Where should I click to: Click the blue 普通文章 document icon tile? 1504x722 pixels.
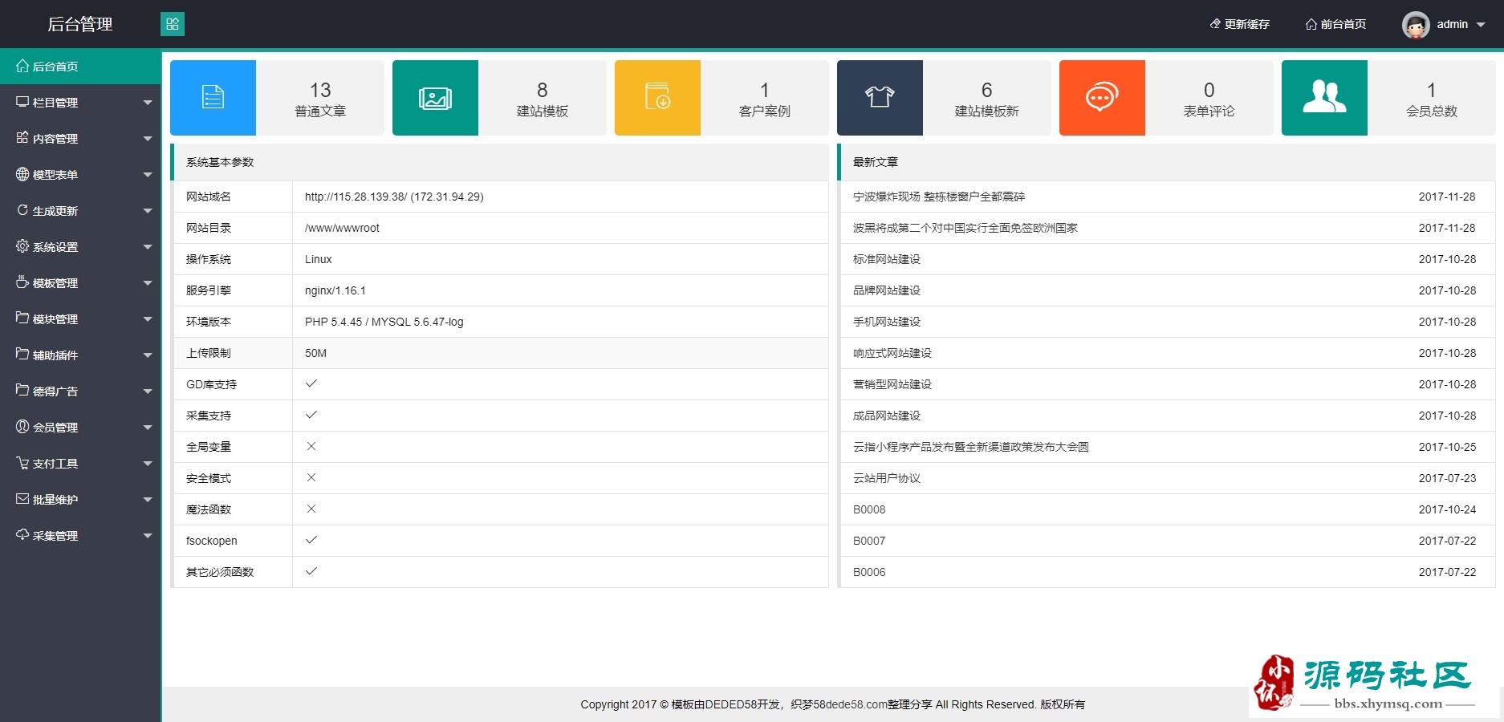[x=213, y=98]
